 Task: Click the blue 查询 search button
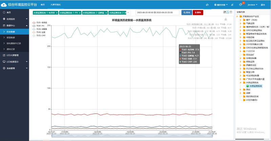[x=187, y=13]
